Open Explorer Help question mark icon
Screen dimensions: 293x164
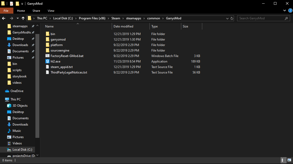click(290, 11)
